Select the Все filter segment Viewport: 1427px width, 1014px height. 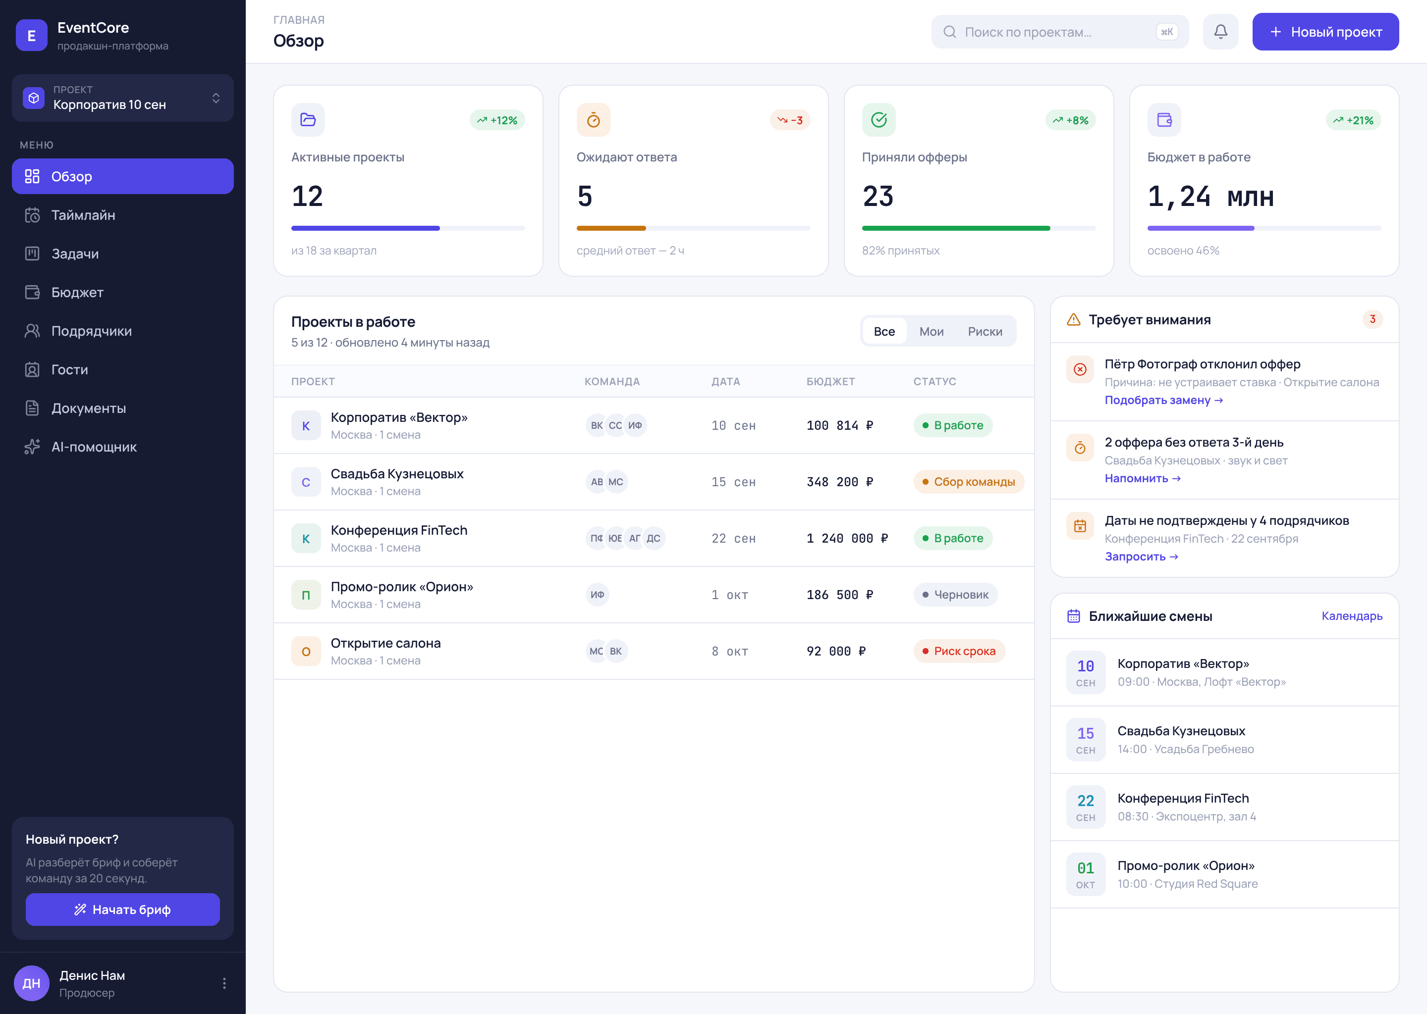[884, 332]
